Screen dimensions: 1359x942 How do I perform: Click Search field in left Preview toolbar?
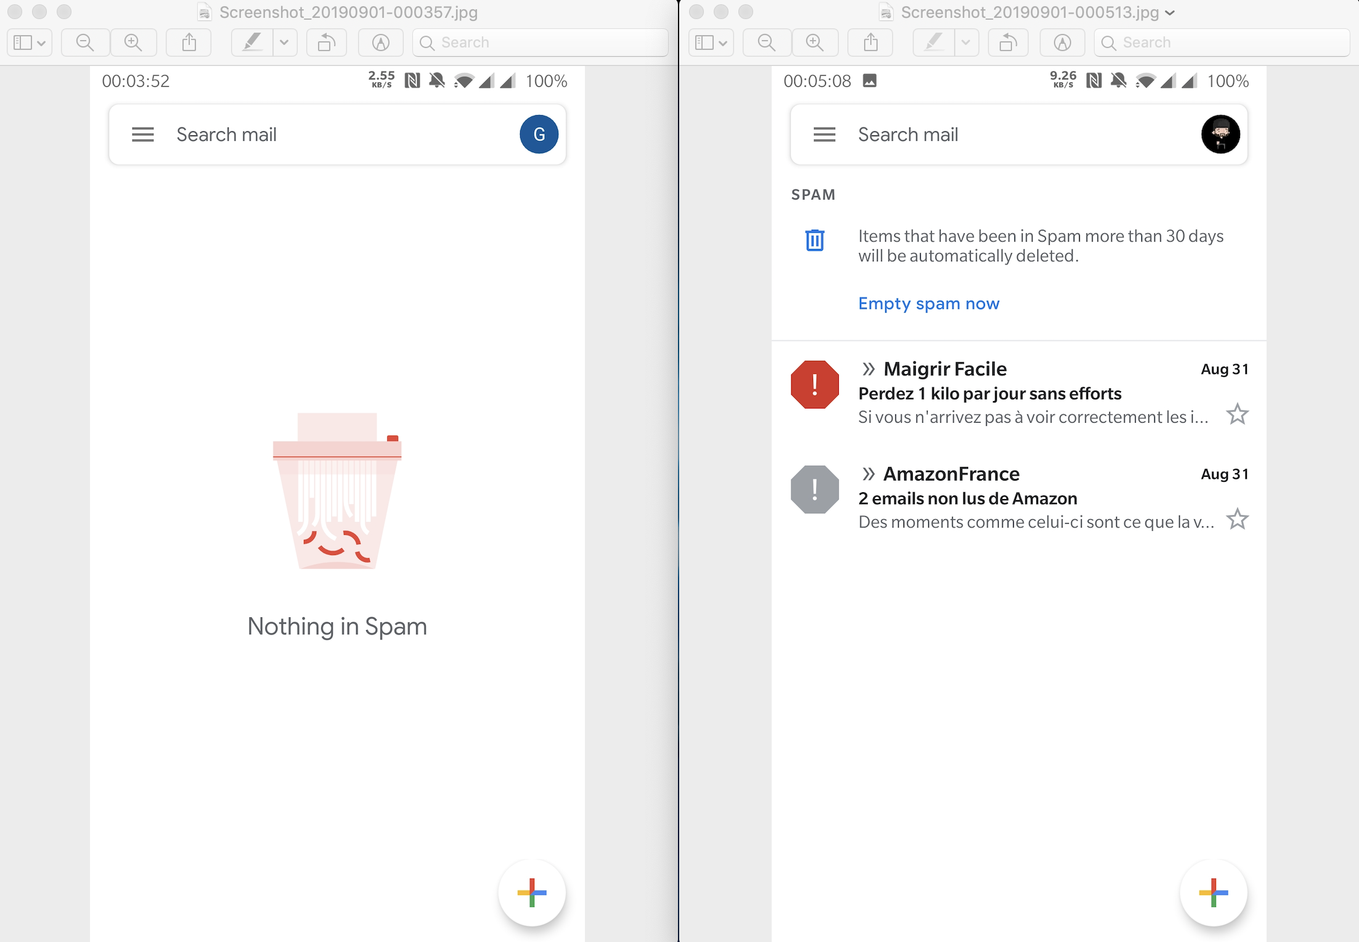(541, 43)
